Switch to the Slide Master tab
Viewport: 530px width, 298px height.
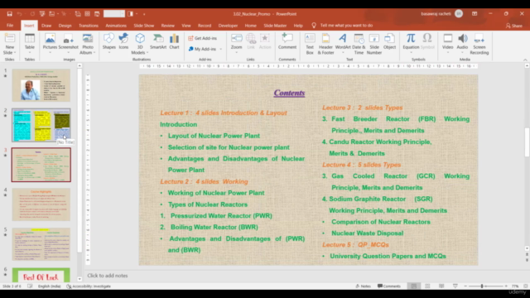(275, 26)
